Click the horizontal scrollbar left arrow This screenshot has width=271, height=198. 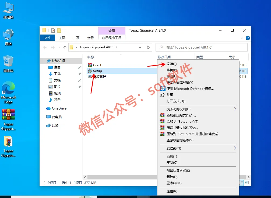pos(85,177)
